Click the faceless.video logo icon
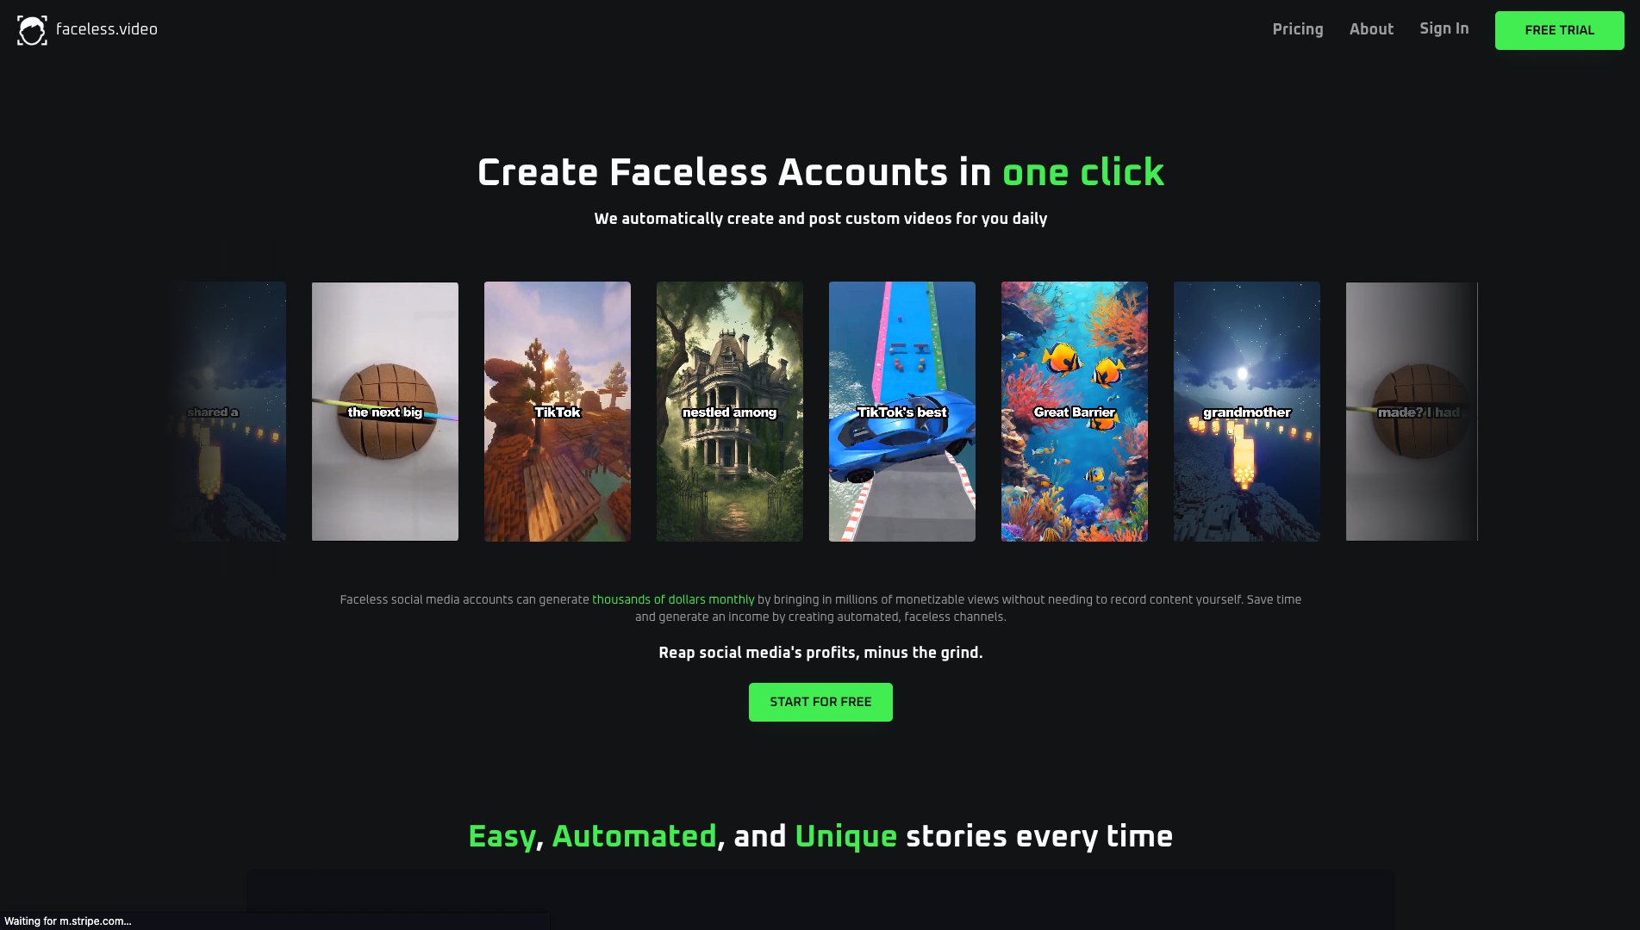 pos(32,30)
